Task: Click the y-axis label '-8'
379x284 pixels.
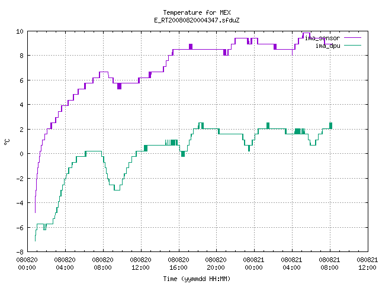Action: (20, 252)
